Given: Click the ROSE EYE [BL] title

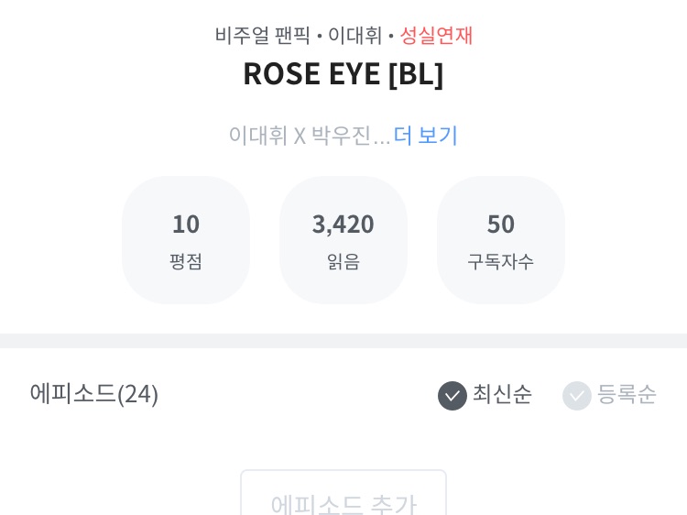Looking at the screenshot, I should pyautogui.click(x=343, y=74).
